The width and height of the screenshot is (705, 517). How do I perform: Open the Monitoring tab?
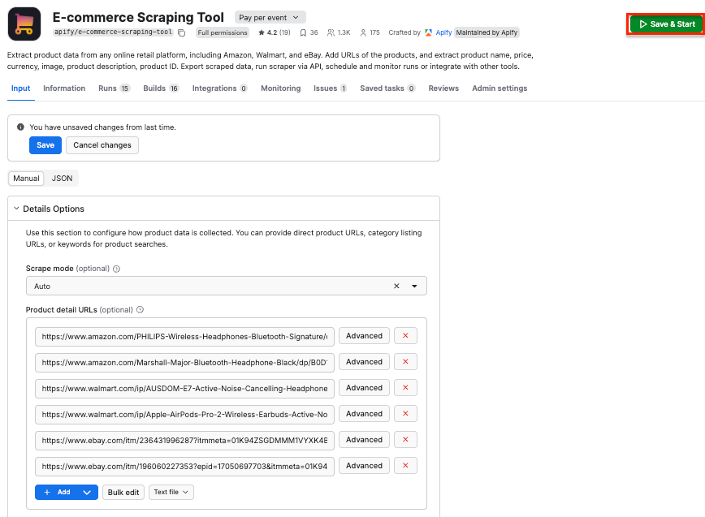(x=280, y=88)
